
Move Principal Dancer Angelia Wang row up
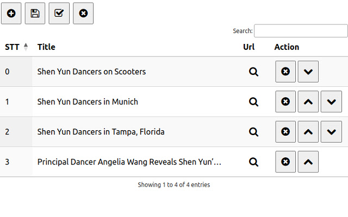pyautogui.click(x=308, y=162)
